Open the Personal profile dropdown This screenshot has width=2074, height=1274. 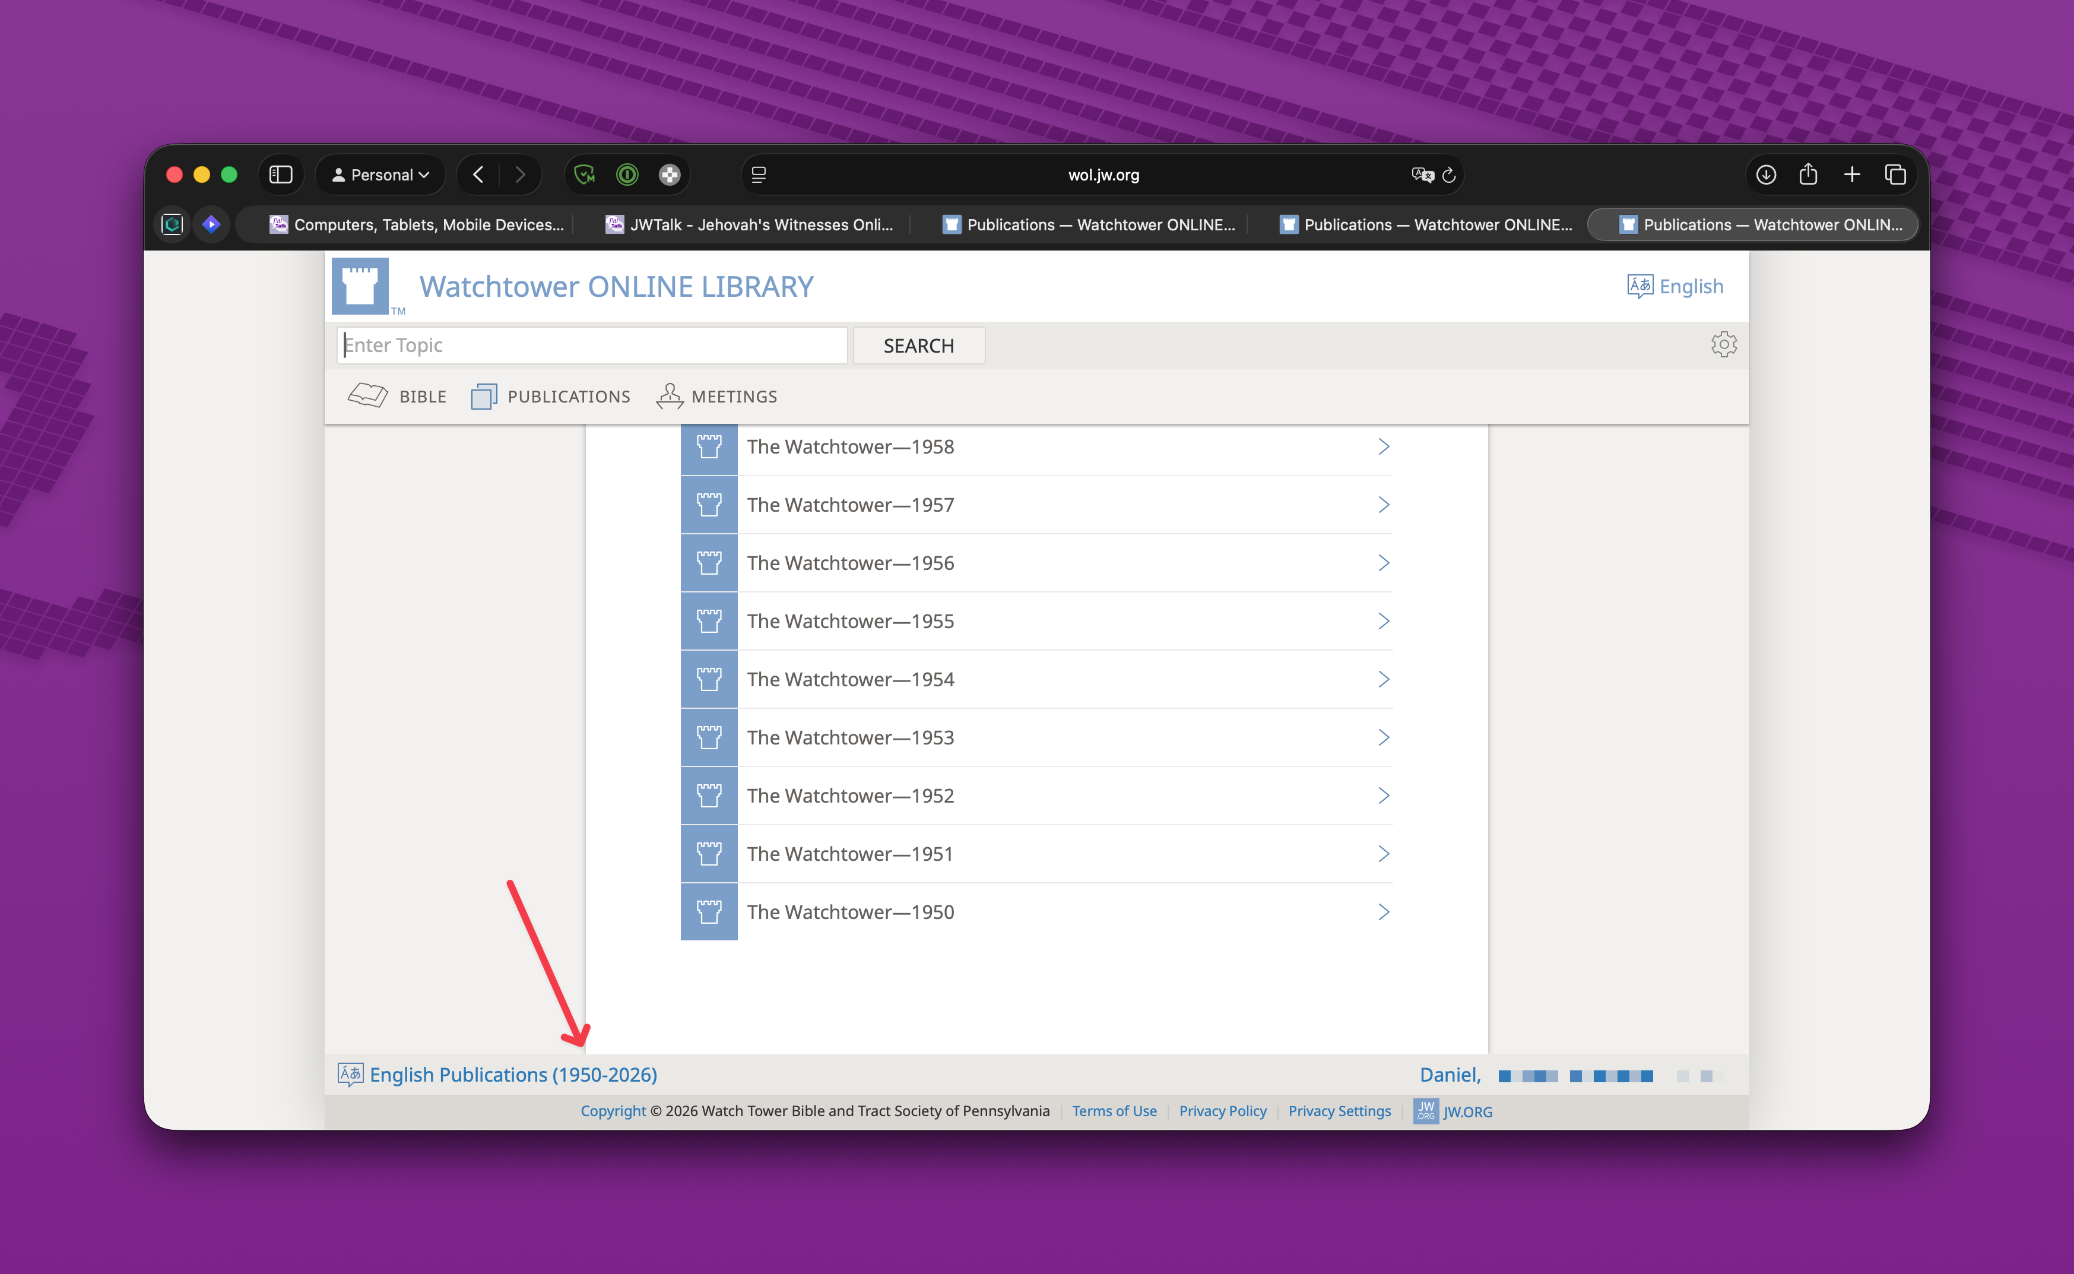click(x=380, y=175)
